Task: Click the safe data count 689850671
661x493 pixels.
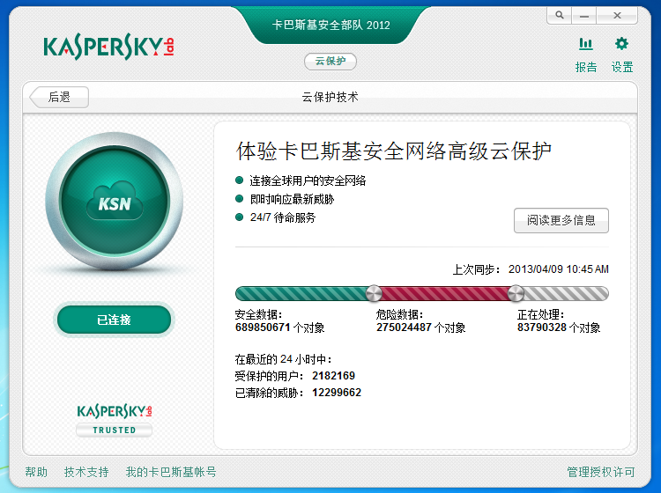Action: pyautogui.click(x=263, y=327)
